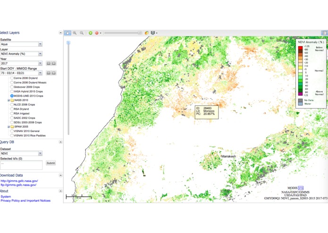Click the blue Water legend swatch
Image resolution: width=328 pixels, height=233 pixels.
point(300,104)
